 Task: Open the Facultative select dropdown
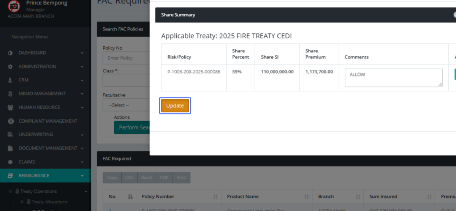125,105
